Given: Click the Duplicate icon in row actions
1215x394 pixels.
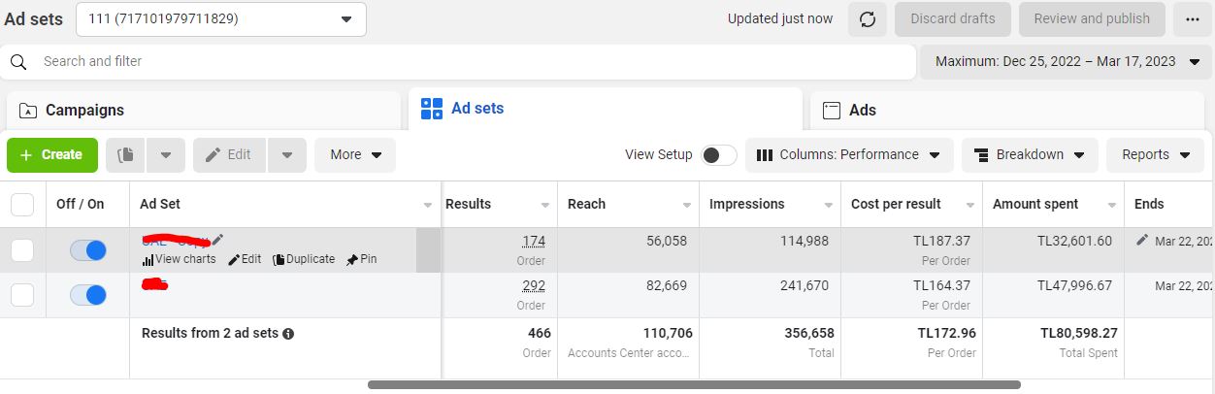Looking at the screenshot, I should [x=279, y=260].
